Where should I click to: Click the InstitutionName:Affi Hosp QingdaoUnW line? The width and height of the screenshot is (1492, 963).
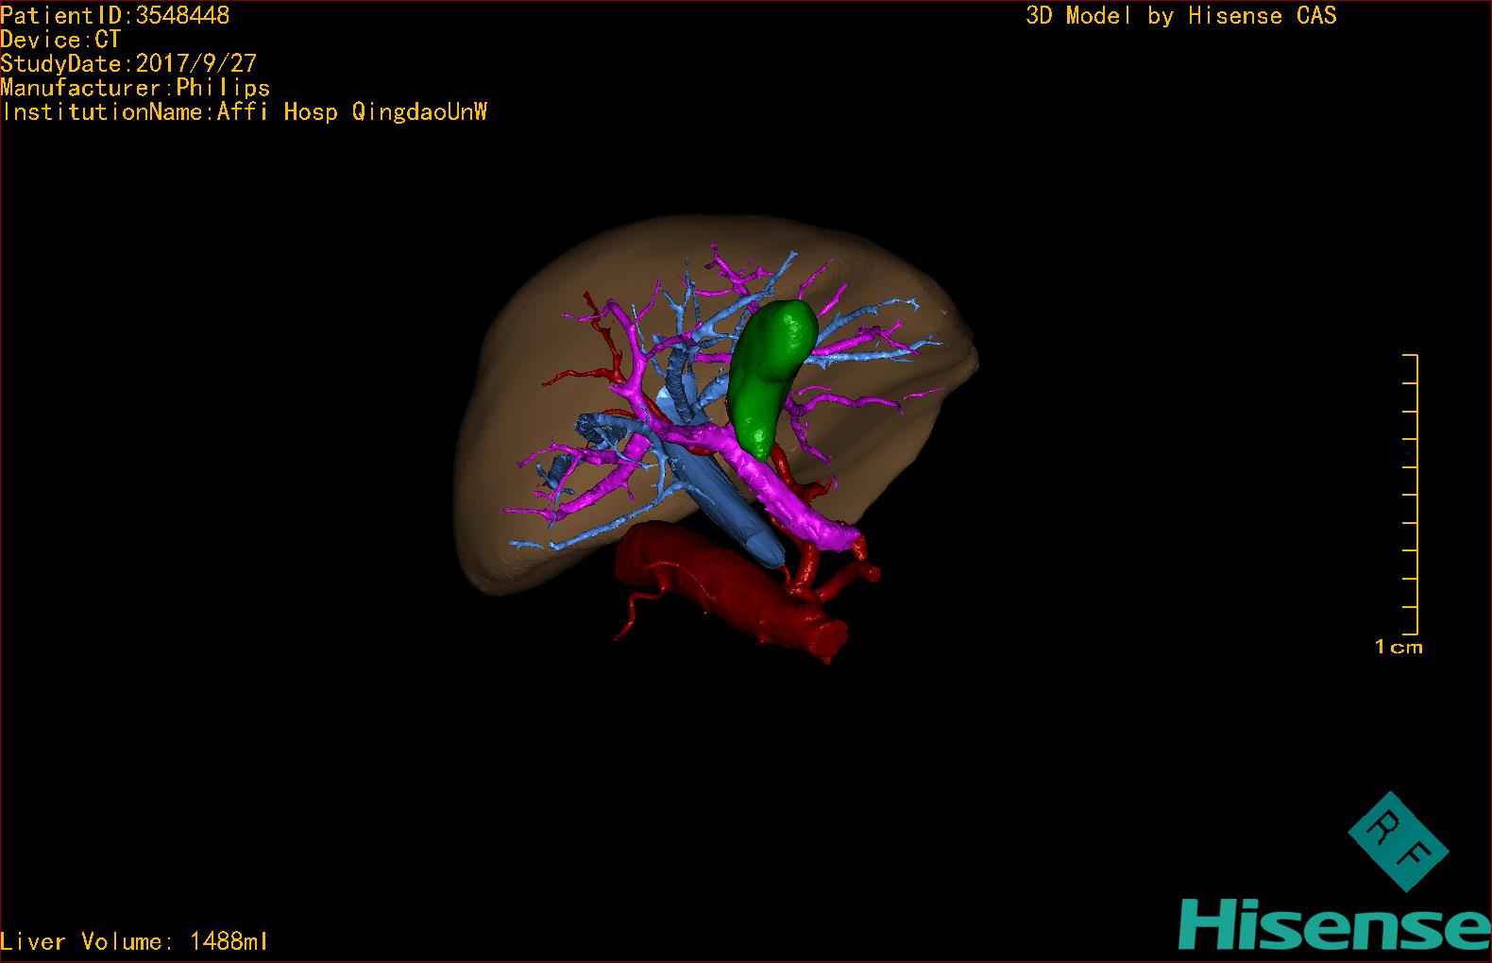[245, 112]
